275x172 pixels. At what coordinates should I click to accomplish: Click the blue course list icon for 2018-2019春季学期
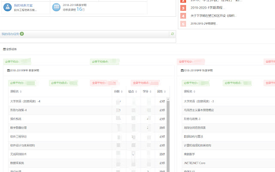pos(56,7)
